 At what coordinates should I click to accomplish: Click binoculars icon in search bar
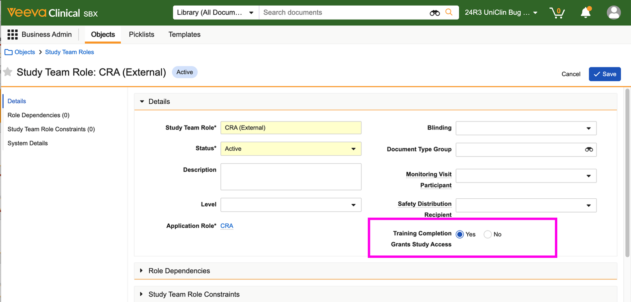pos(435,13)
